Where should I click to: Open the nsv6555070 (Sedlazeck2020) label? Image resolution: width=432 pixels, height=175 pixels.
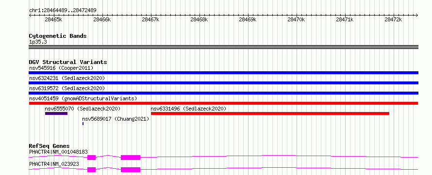(x=83, y=109)
